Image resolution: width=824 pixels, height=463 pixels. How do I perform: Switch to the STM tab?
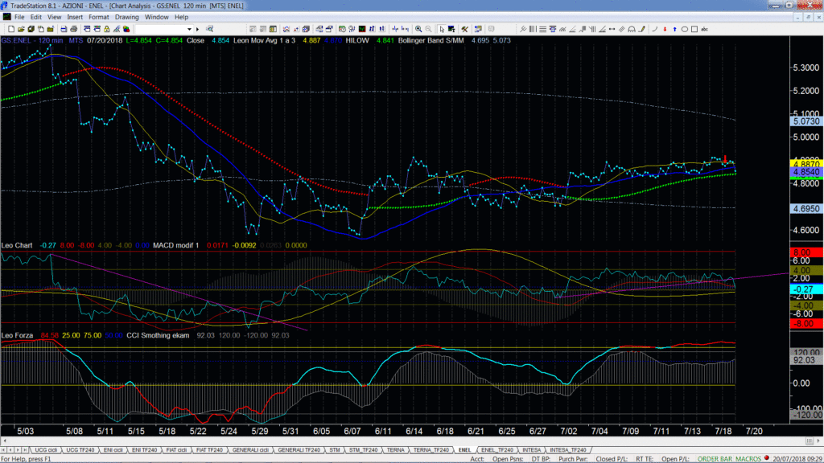[335, 450]
